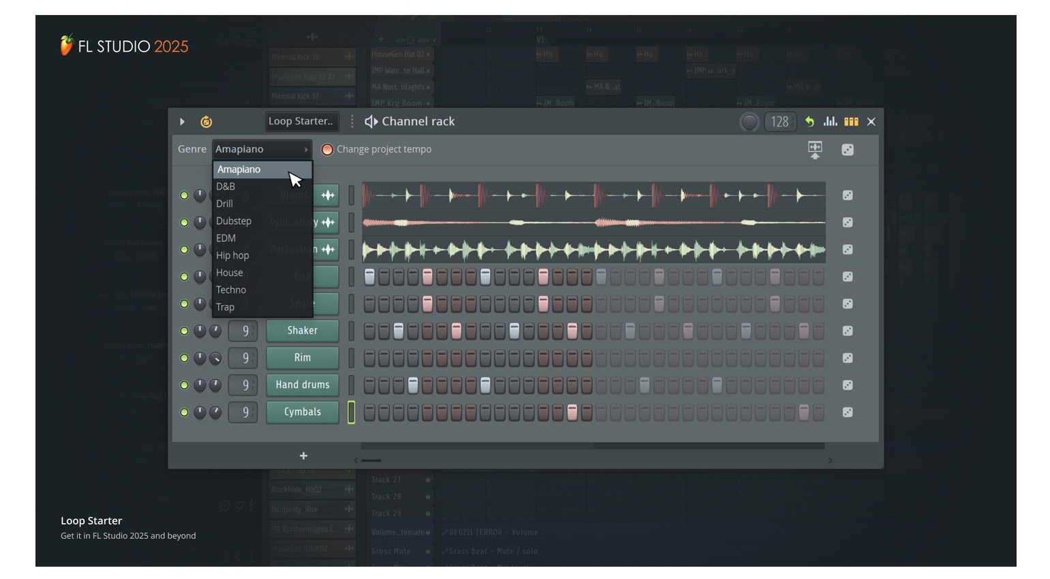
Task: Click the dice icon on the Cymbals row
Action: [x=847, y=412]
